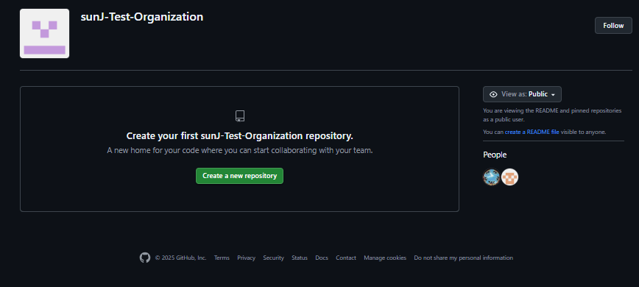Open the second member's orange avatar under People

510,177
